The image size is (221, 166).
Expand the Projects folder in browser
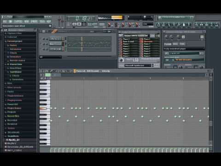tap(12, 112)
